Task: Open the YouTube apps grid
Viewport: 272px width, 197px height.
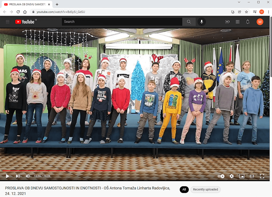Action: [x=237, y=22]
